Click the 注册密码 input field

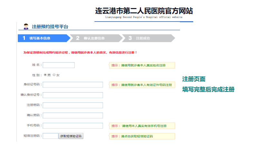click(73, 105)
